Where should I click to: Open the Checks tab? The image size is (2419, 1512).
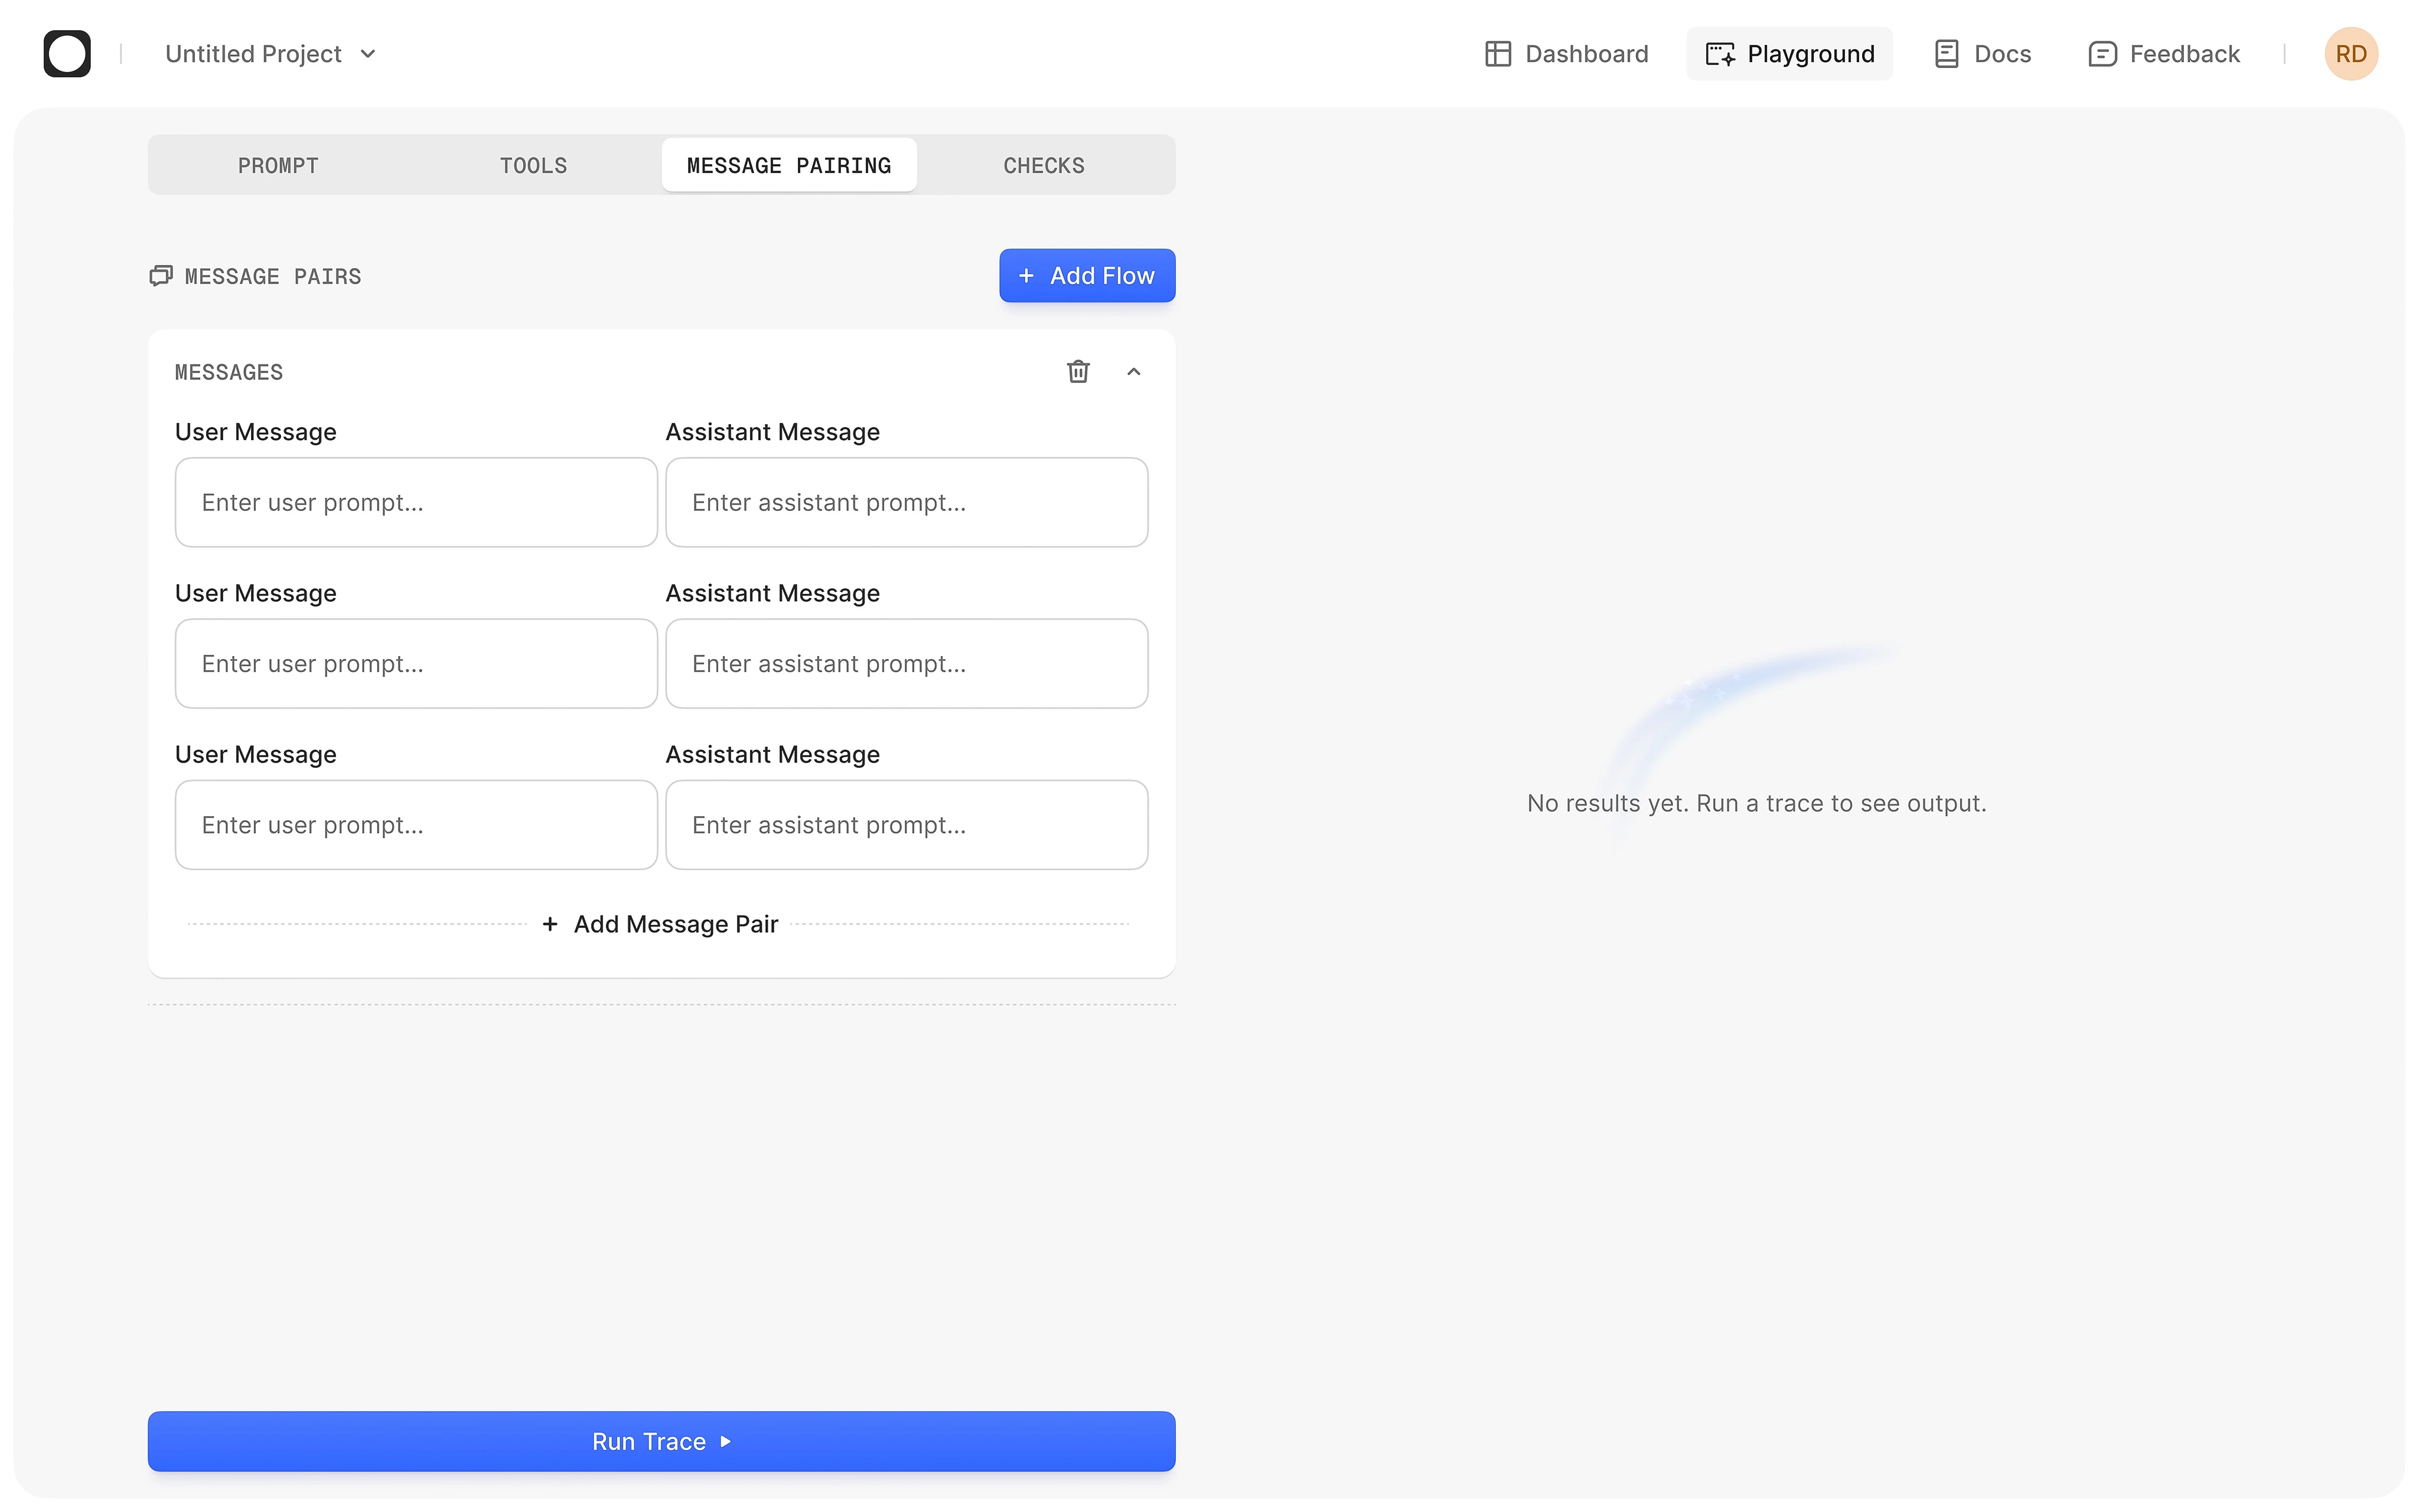1044,166
